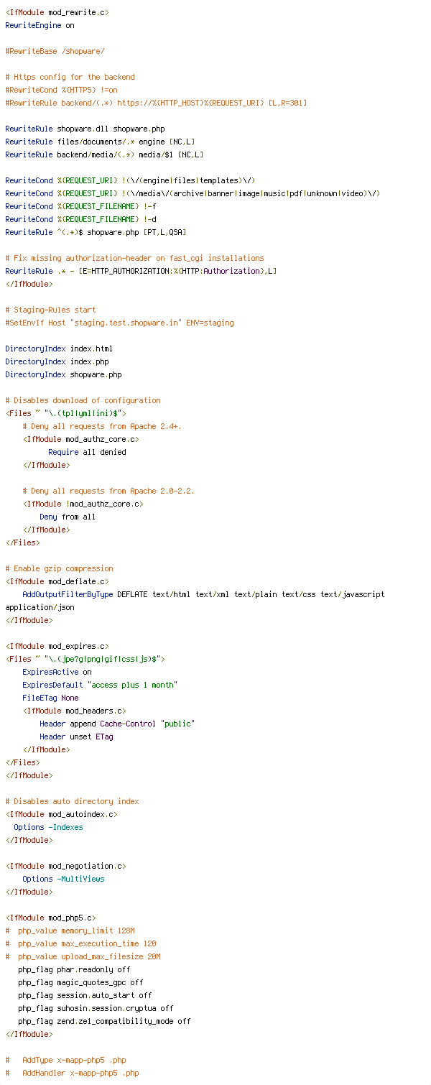Click the '# Https config for the backend' comment

click(x=70, y=77)
